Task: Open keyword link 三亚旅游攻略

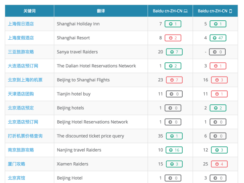Action: click(x=21, y=52)
